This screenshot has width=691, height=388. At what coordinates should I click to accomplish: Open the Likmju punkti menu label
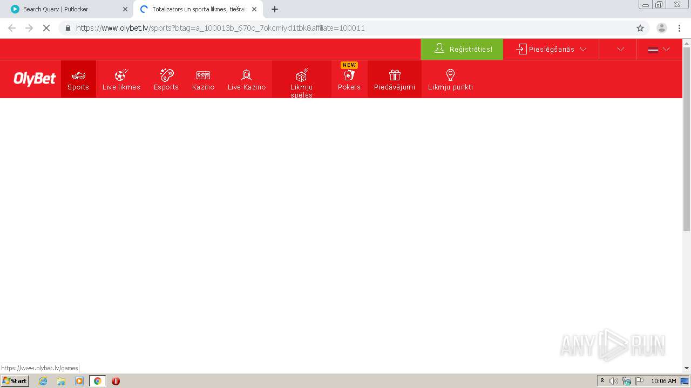point(450,87)
